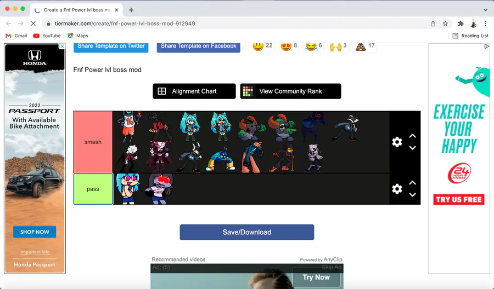Select the Sarvente nun character
The height and width of the screenshot is (289, 494).
(x=159, y=158)
